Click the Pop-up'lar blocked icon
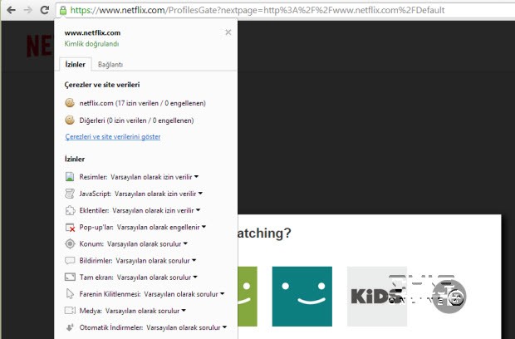The image size is (515, 339). [x=70, y=227]
